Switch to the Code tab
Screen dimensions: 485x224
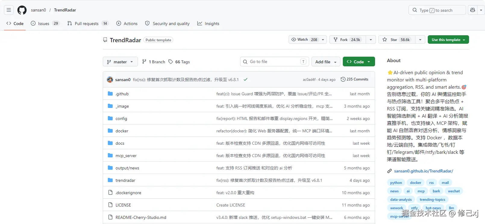pos(15,24)
